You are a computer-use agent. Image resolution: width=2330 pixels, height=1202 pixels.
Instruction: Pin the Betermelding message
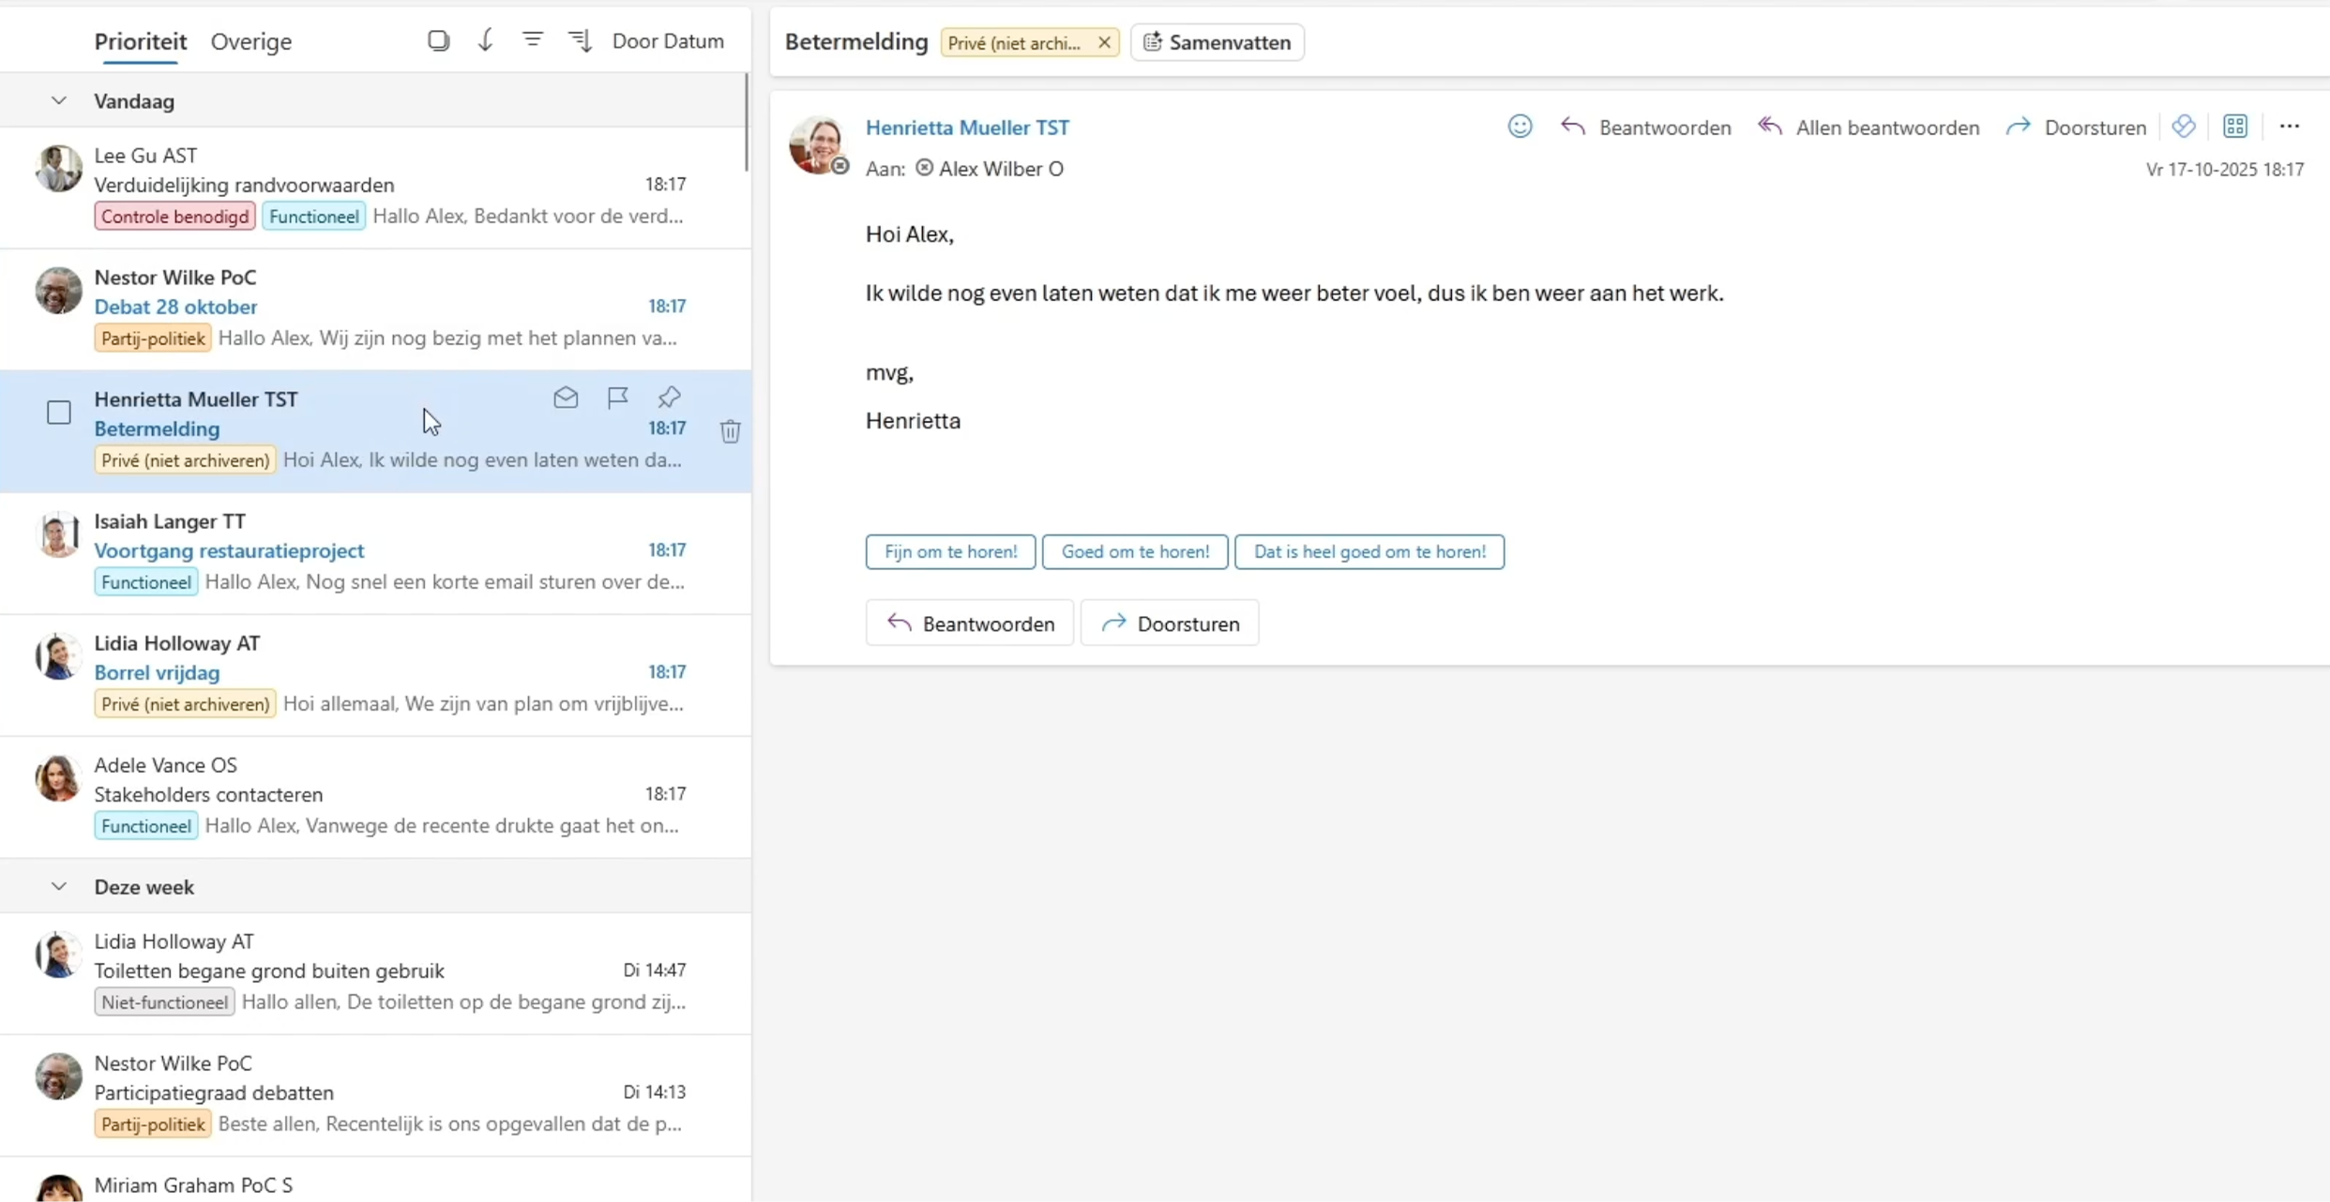[669, 398]
